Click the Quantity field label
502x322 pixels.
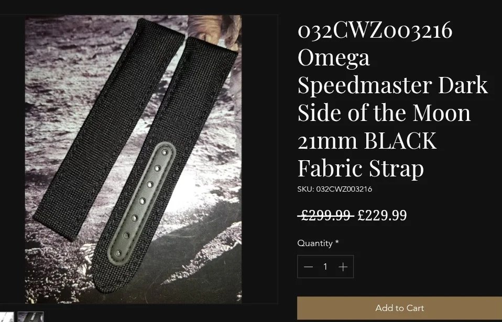318,243
